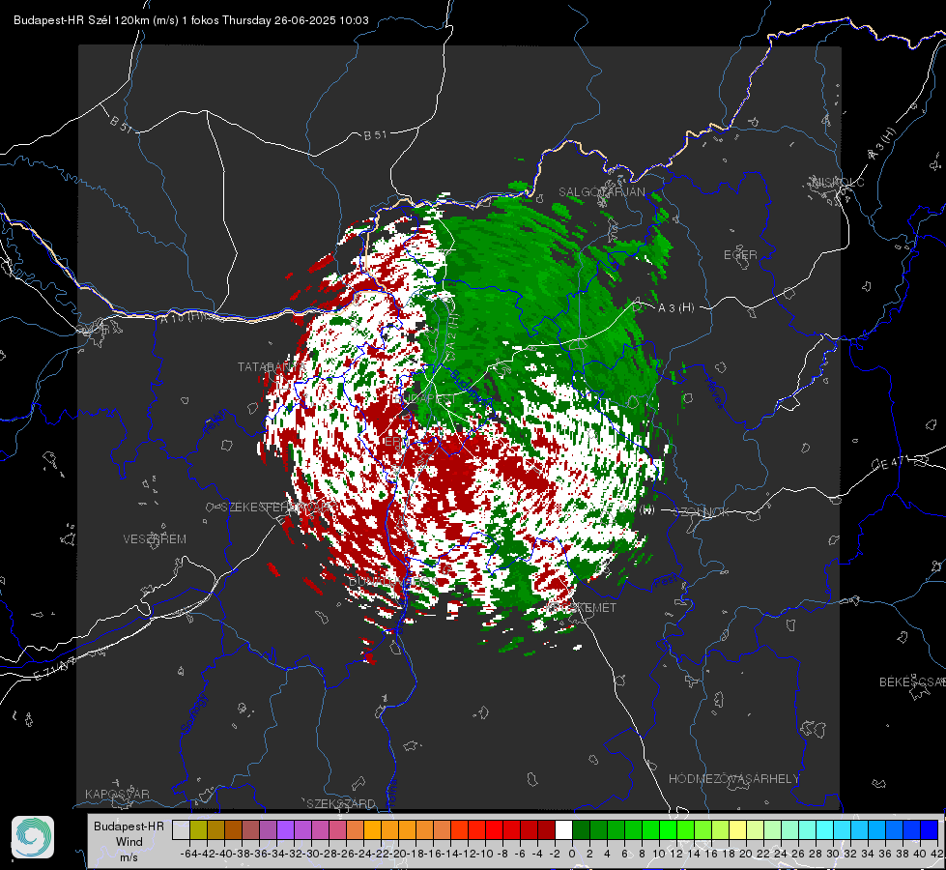Viewport: 946px width, 870px height.
Task: Click the SALGÓTARJÁN city label
Action: pos(601,192)
